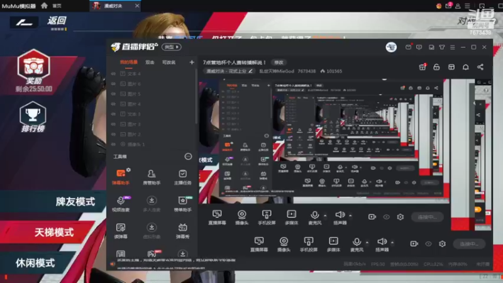Screen dimensions: 503x283
Task: Click CPU:32% in status bar
Action: [x=433, y=264]
